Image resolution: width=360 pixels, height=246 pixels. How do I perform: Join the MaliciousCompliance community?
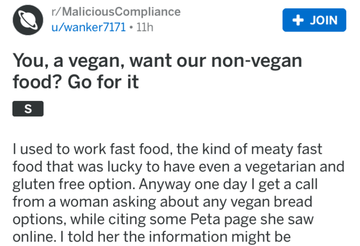tap(314, 21)
